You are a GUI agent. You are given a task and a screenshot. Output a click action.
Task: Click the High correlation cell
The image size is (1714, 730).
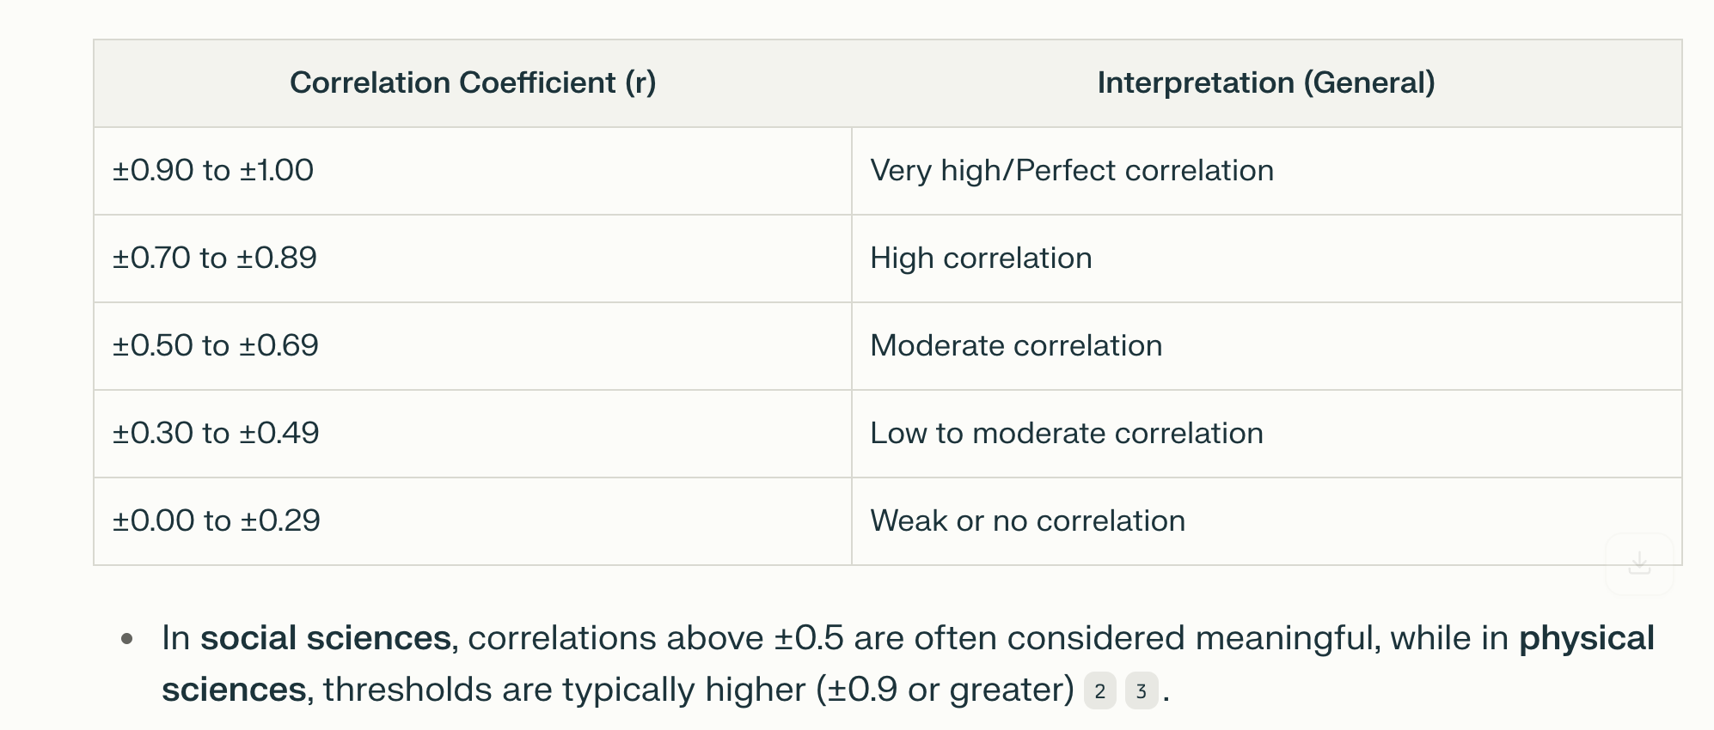tap(1266, 259)
